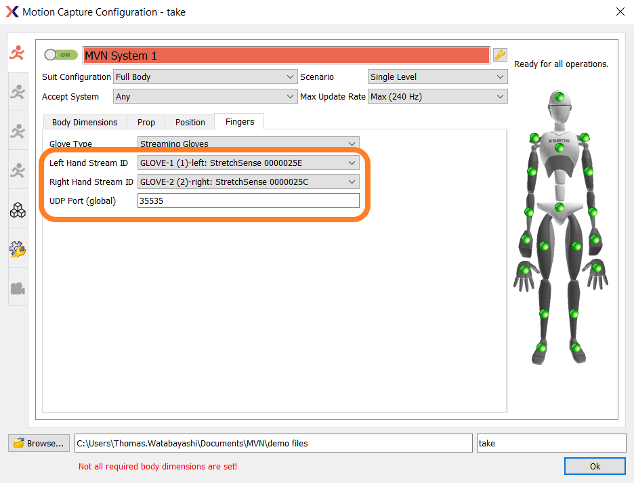This screenshot has width=634, height=483.
Task: Click the Browse button for demo files
Action: point(38,443)
